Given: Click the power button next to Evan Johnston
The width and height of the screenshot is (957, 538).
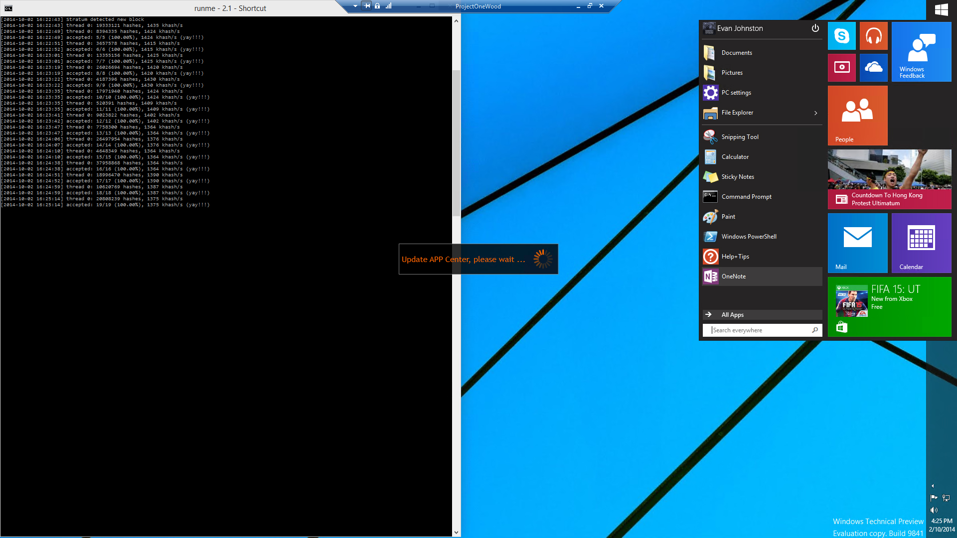Looking at the screenshot, I should 815,28.
